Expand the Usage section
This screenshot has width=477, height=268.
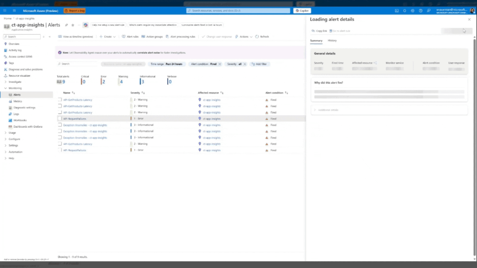tap(5, 133)
